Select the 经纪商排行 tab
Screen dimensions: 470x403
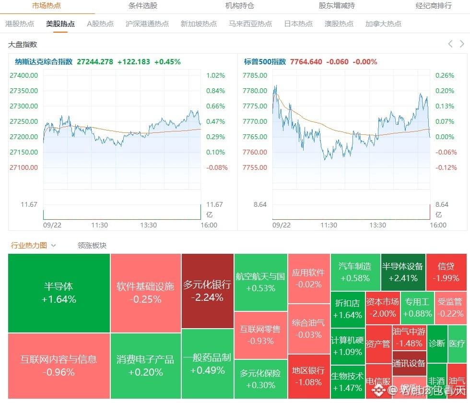coord(434,6)
